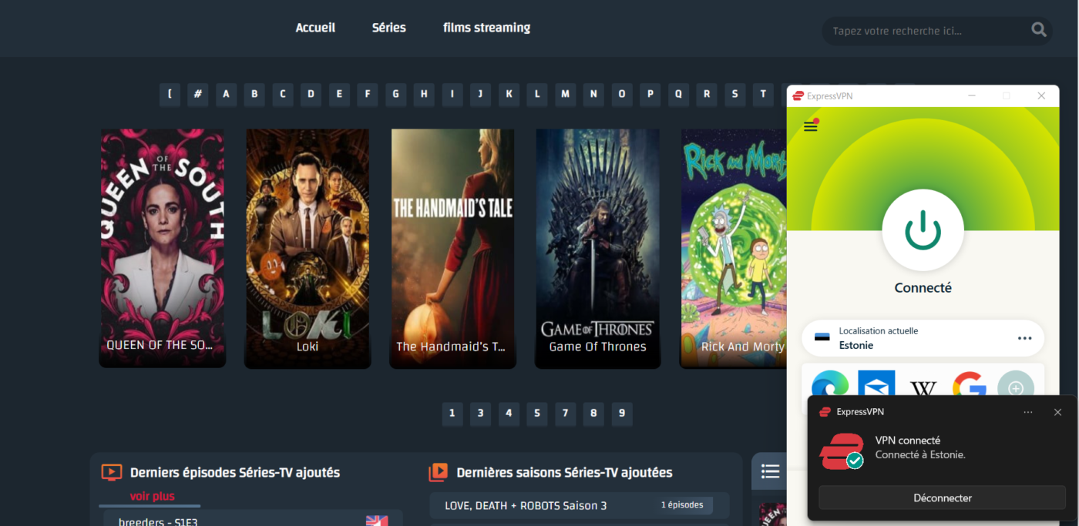Click the Déconnecter button
This screenshot has height=526, width=1079.
click(x=943, y=498)
